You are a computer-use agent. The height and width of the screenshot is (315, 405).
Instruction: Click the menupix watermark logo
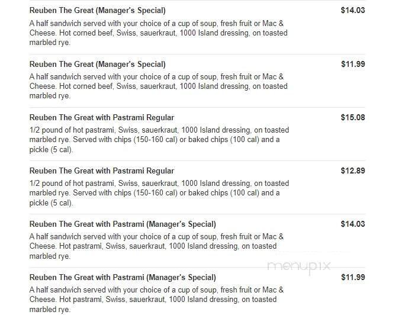tap(298, 267)
